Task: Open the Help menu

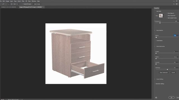Action: coord(38,1)
